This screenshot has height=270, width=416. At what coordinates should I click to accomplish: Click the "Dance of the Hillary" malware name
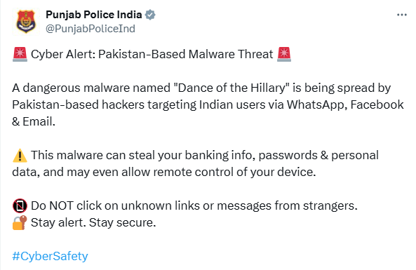click(x=231, y=88)
